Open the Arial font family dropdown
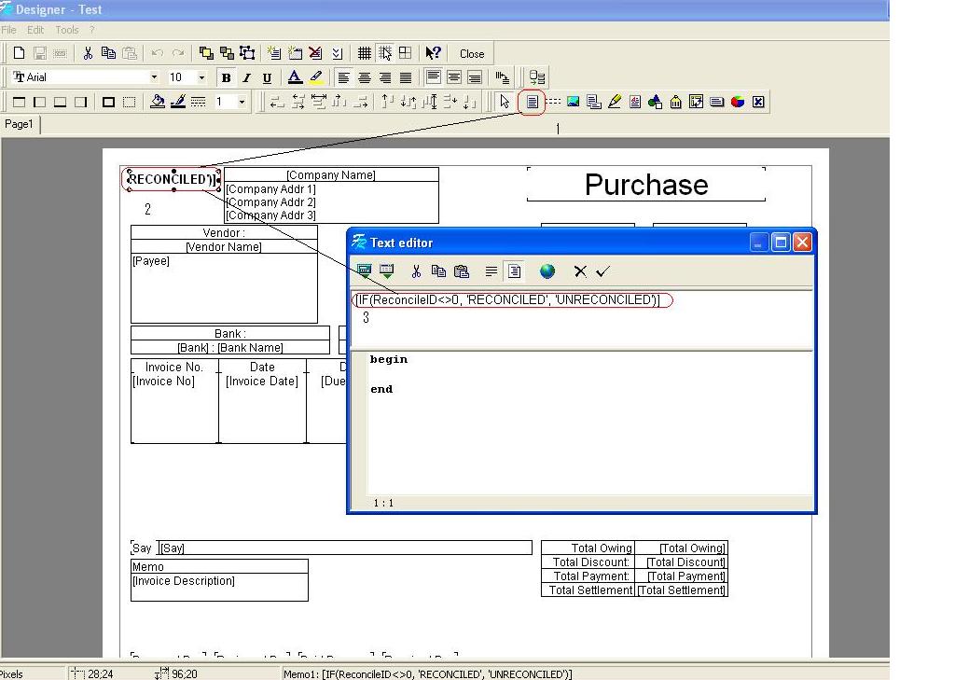 [155, 77]
